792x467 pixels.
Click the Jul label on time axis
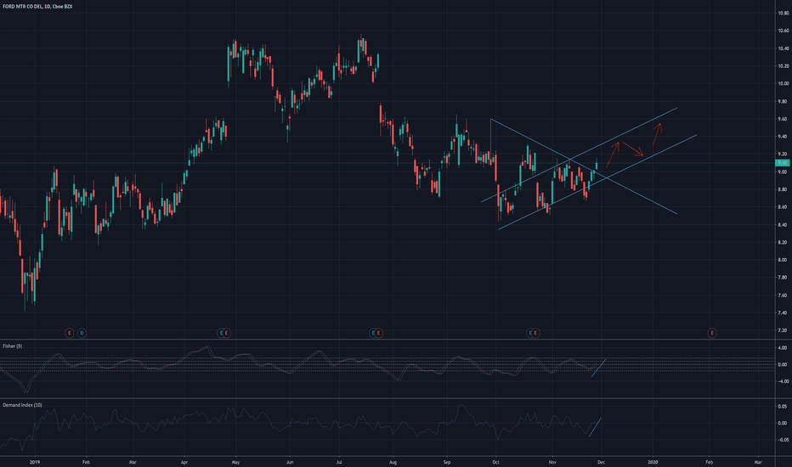(x=339, y=462)
